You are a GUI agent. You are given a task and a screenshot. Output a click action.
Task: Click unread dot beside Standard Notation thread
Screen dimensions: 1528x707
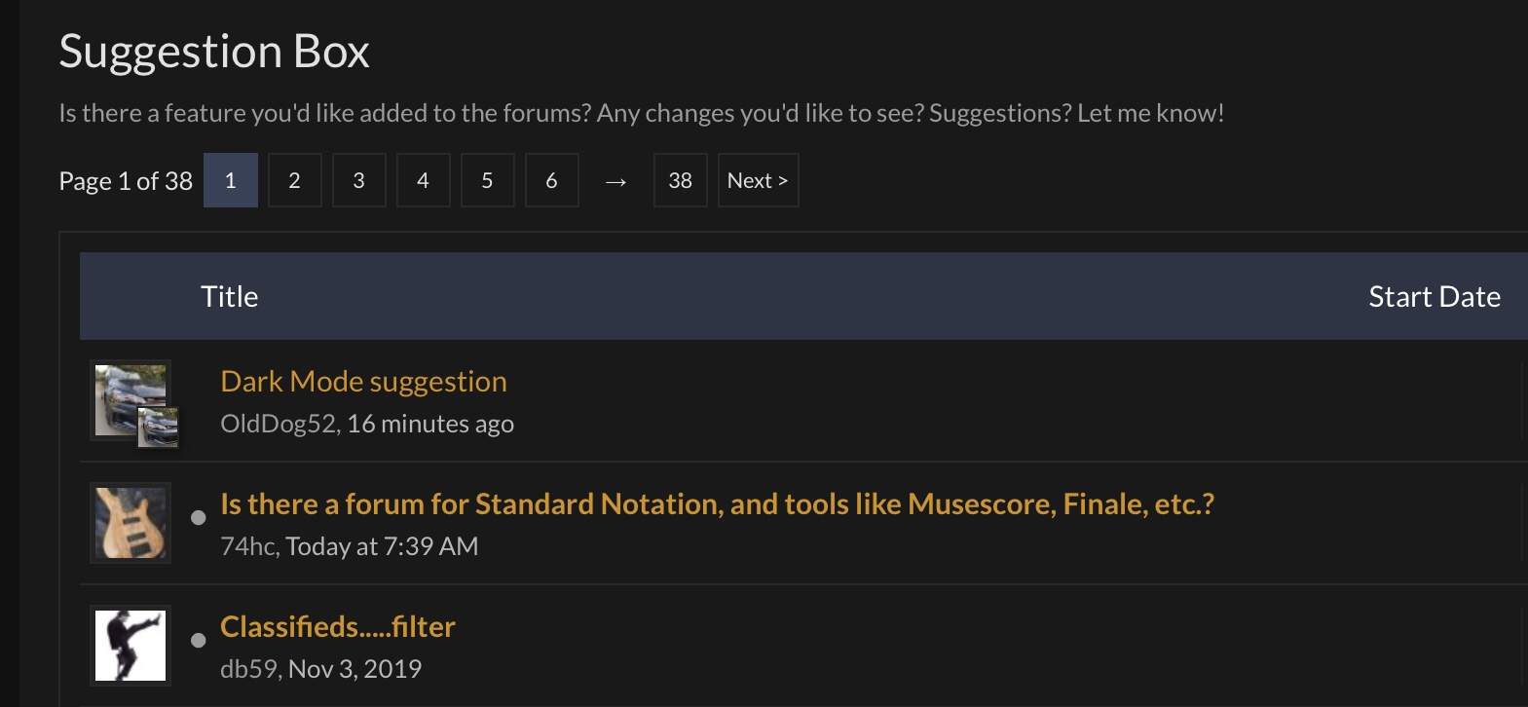coord(199,518)
